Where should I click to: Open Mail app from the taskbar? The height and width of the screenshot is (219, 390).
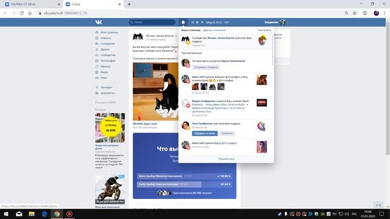click(x=19, y=214)
